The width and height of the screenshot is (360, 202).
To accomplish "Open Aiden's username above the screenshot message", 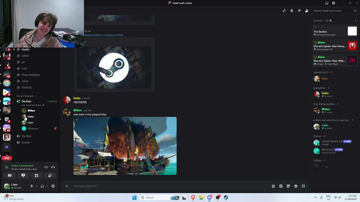I will pos(77,110).
